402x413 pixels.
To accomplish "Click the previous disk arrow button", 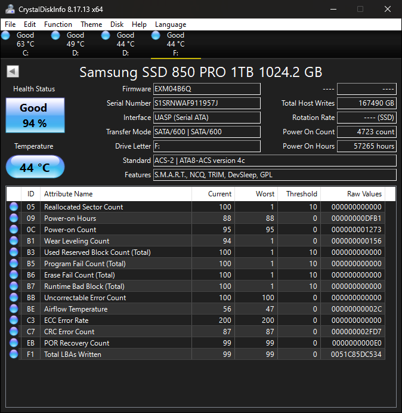I will pyautogui.click(x=13, y=72).
